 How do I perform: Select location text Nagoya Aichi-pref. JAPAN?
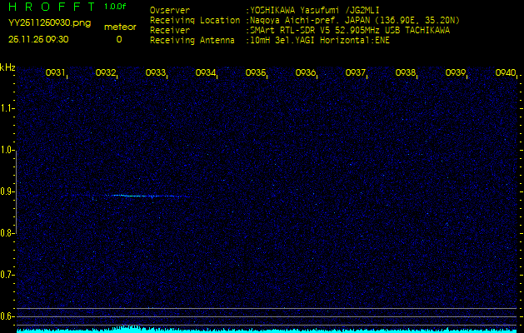[x=311, y=20]
